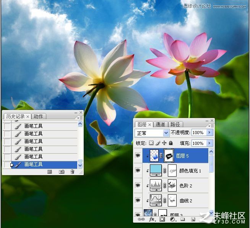Minimize the History panel

tap(76, 113)
